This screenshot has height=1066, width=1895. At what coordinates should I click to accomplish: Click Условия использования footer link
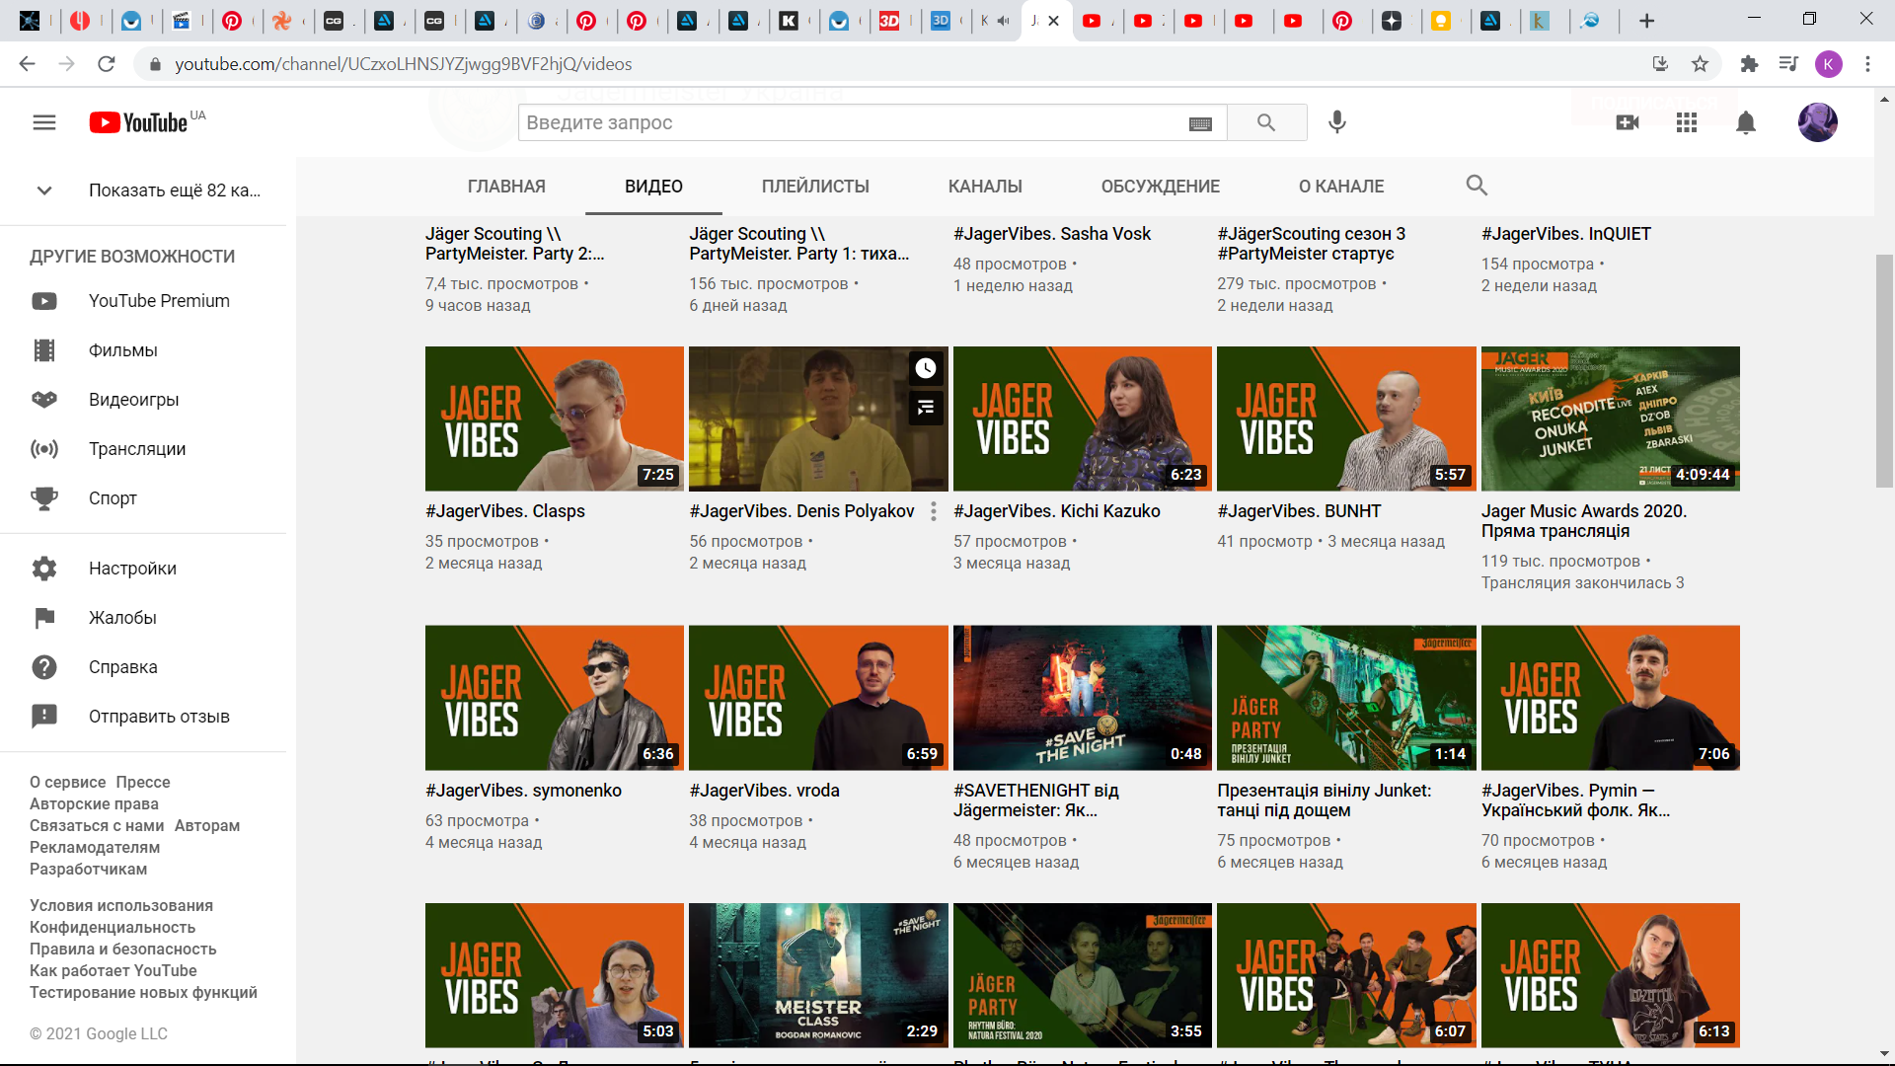(121, 906)
